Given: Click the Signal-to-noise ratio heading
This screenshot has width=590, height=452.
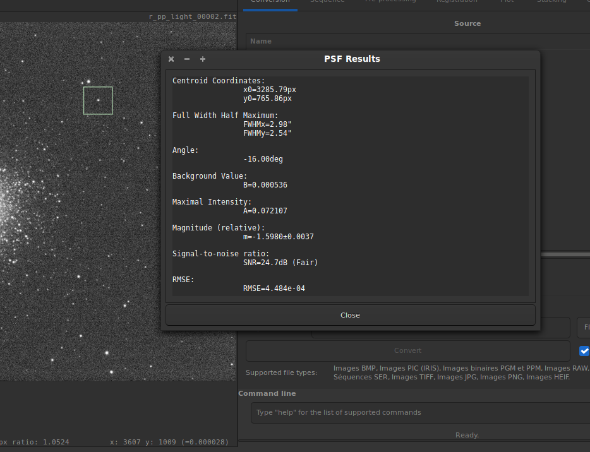Looking at the screenshot, I should (x=221, y=254).
